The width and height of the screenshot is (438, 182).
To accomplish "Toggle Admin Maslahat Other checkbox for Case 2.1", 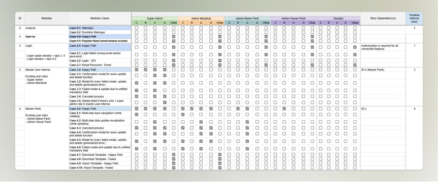I will tap(220, 55).
